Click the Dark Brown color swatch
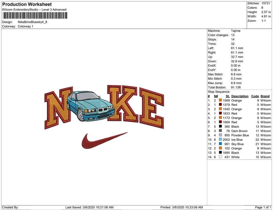Screen dimensions: 273x210 tap(220, 131)
